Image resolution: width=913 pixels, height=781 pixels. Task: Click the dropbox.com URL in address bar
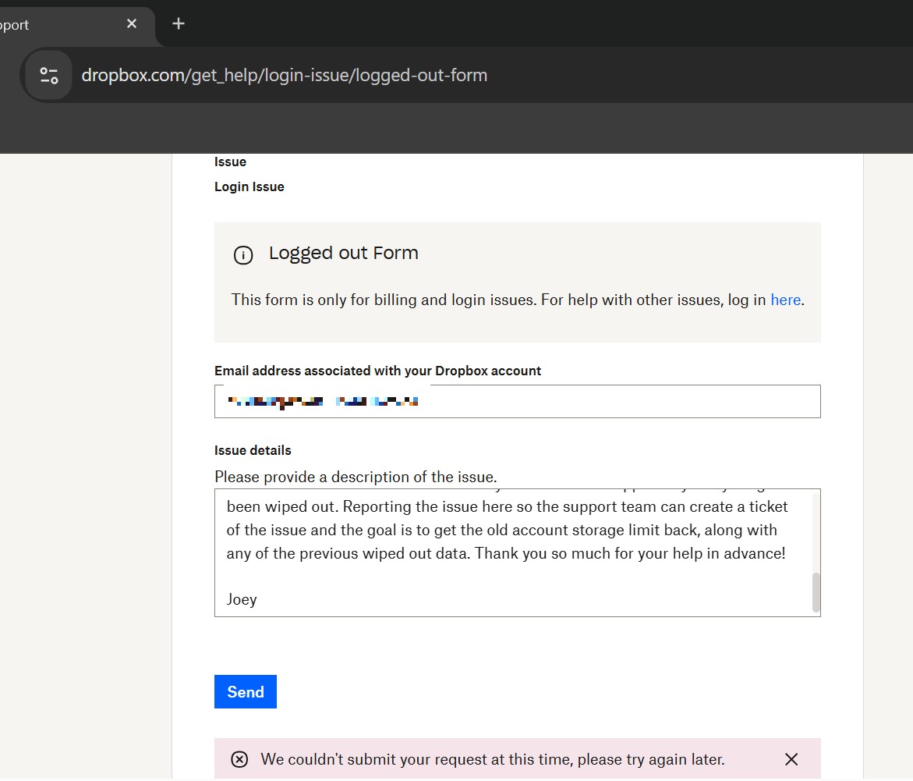[285, 76]
